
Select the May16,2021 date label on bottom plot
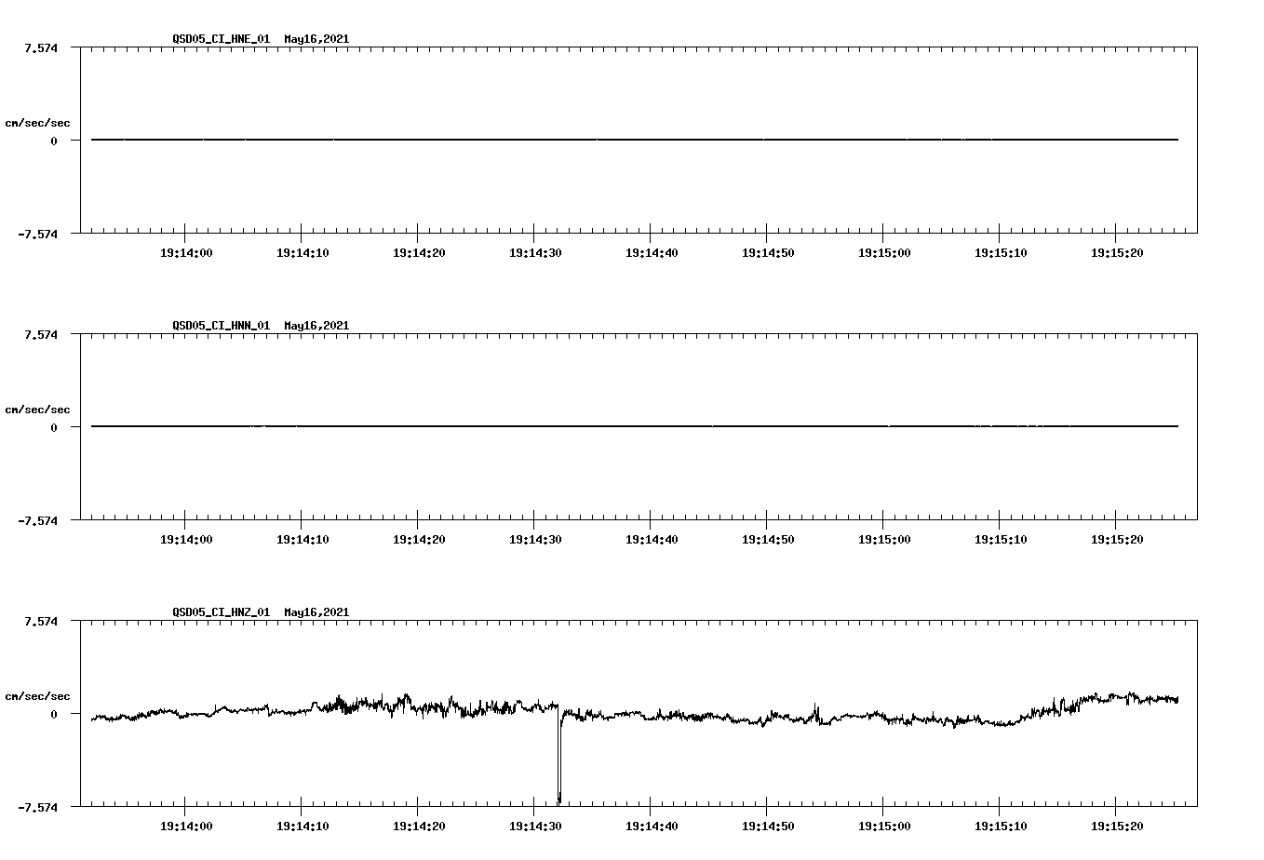click(x=316, y=612)
